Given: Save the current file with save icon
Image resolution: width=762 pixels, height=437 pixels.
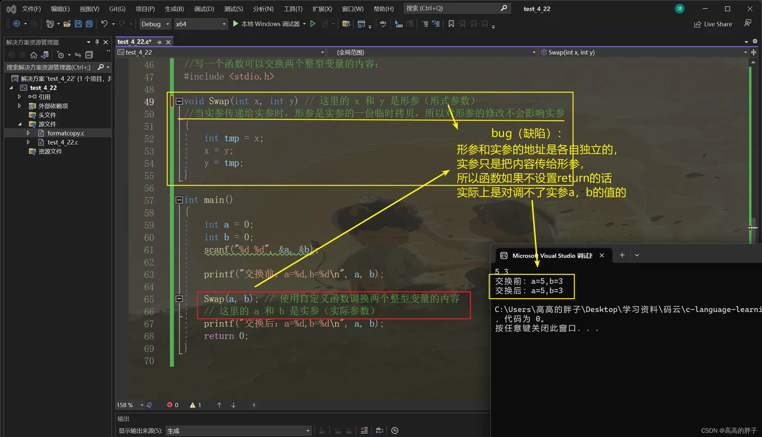Looking at the screenshot, I should click(x=78, y=24).
